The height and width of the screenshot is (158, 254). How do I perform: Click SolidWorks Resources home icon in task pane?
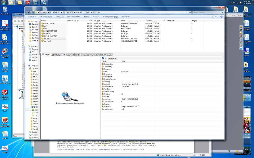tap(241, 27)
